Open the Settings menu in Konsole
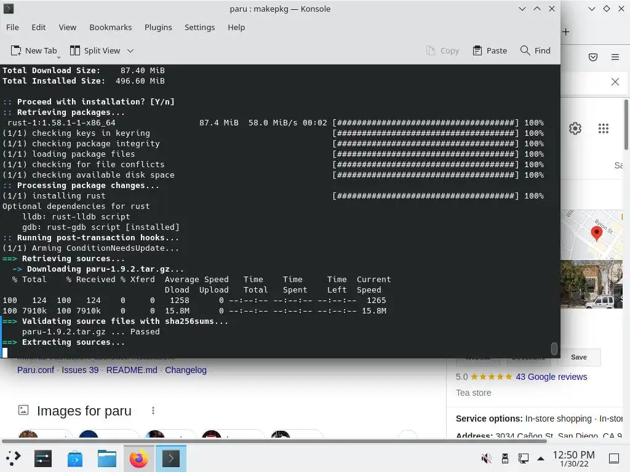The width and height of the screenshot is (630, 472). 200,27
